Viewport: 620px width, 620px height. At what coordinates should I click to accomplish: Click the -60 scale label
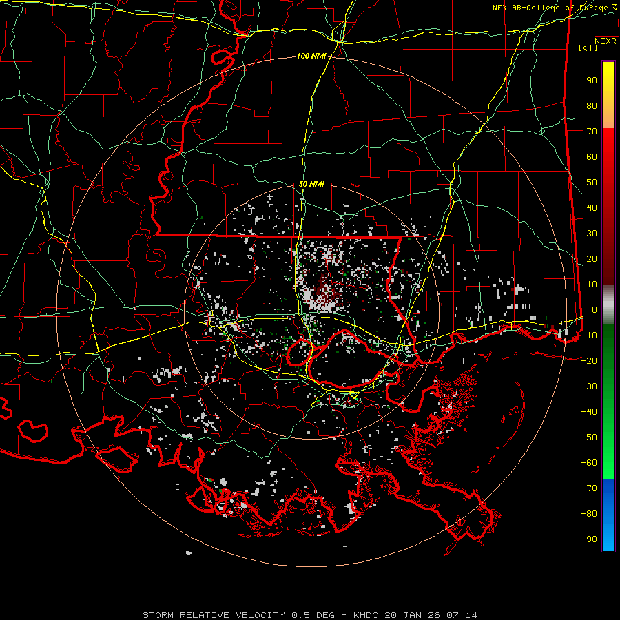pyautogui.click(x=589, y=463)
